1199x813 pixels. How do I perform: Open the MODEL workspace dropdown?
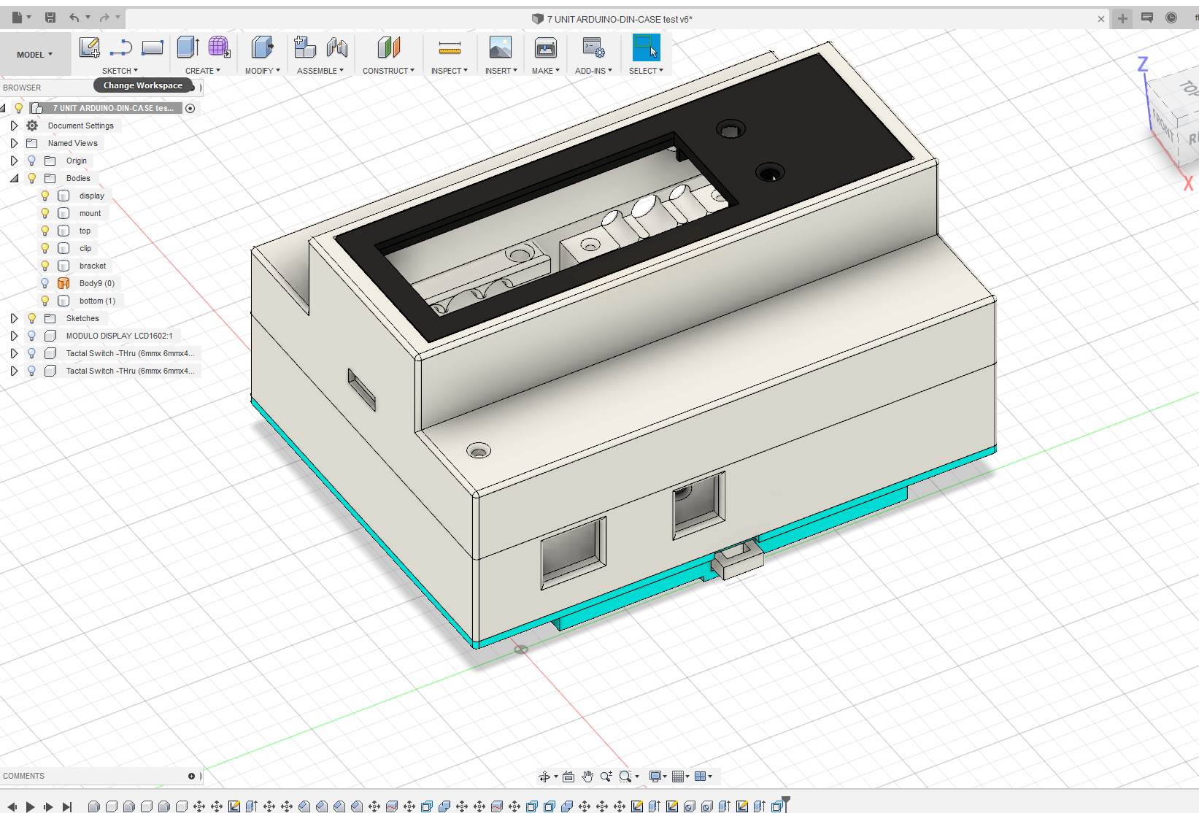(35, 55)
